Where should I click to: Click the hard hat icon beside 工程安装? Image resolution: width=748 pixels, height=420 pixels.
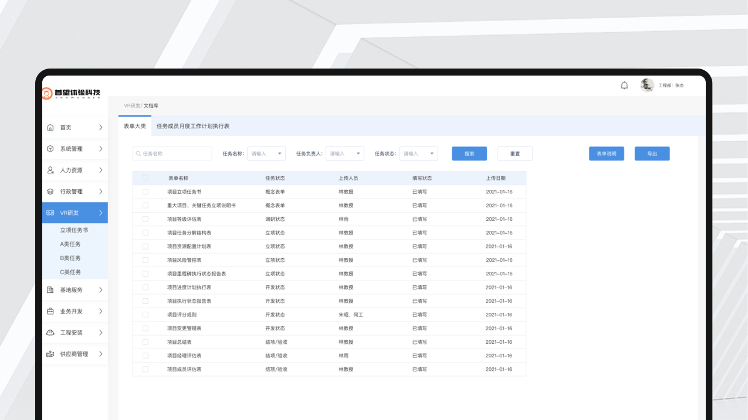50,333
